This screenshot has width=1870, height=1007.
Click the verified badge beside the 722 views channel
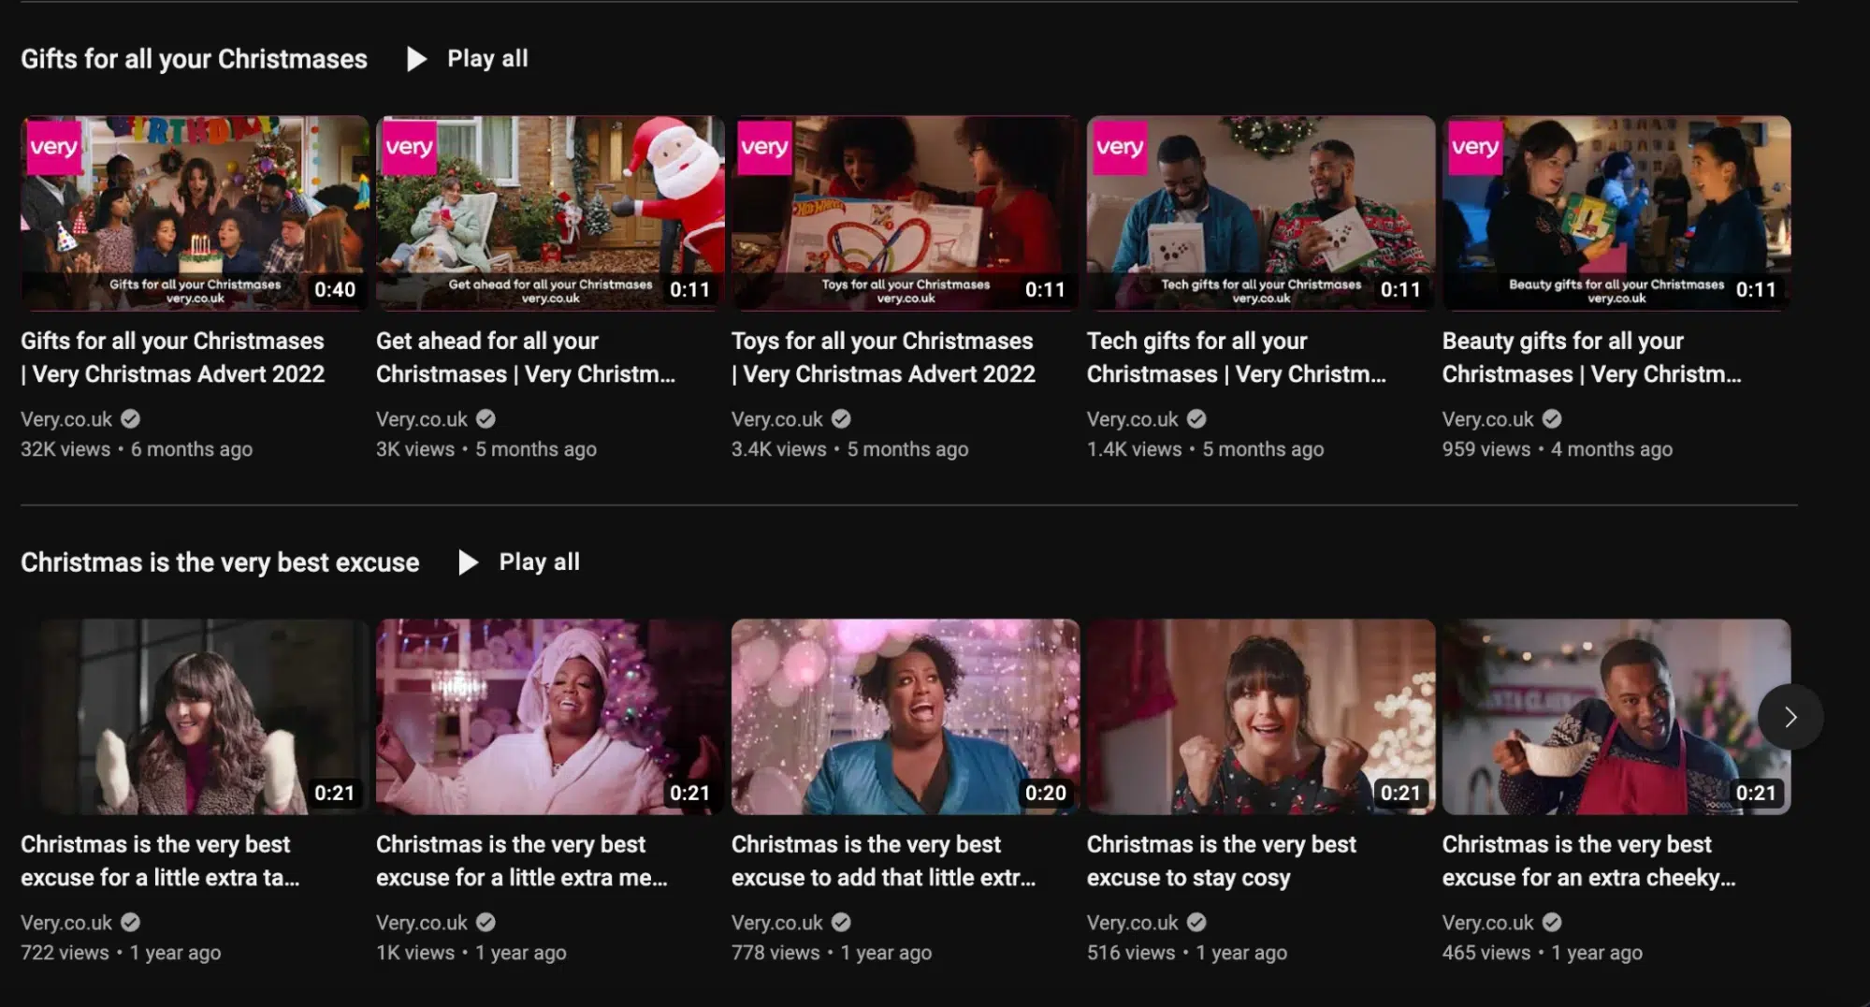(x=131, y=922)
